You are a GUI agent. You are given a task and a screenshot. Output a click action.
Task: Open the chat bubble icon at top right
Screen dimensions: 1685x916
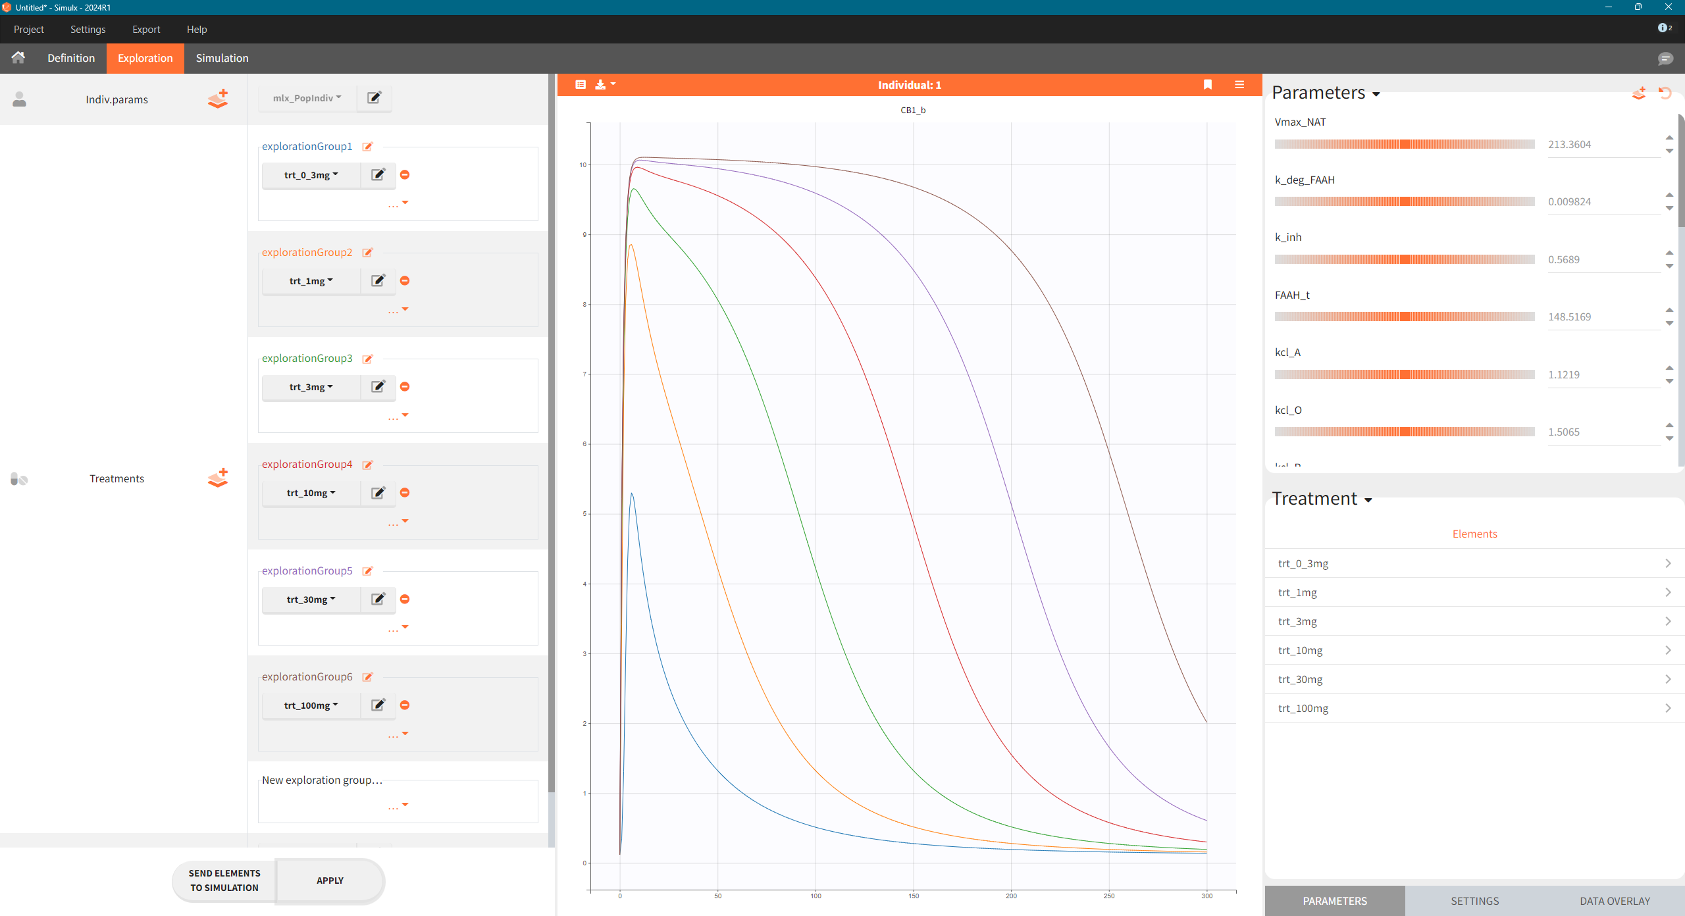[1665, 59]
